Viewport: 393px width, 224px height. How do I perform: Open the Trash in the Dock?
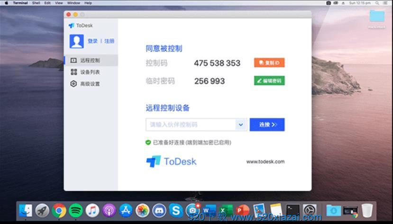(367, 210)
